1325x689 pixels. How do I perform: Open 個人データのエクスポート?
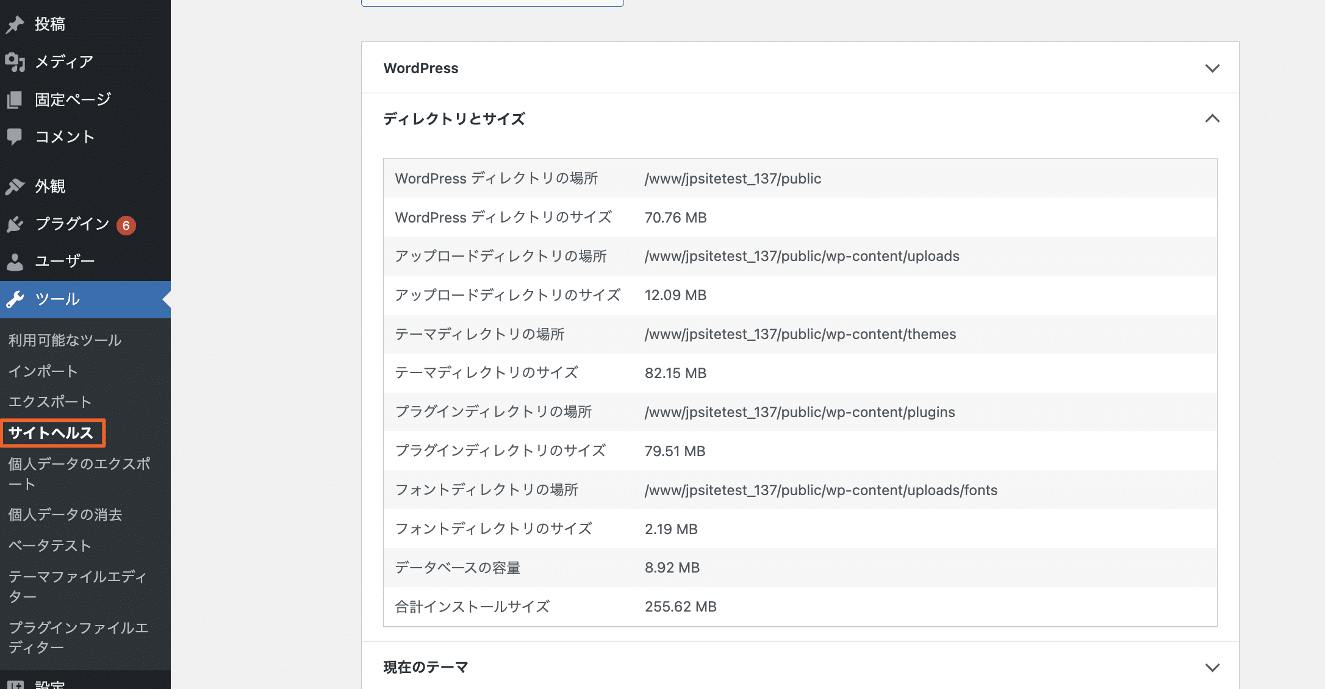point(79,474)
